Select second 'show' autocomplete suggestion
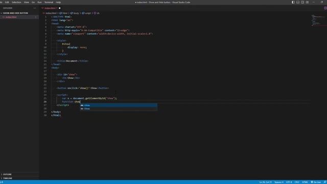Screen dimensions: 327x184 pos(119,109)
